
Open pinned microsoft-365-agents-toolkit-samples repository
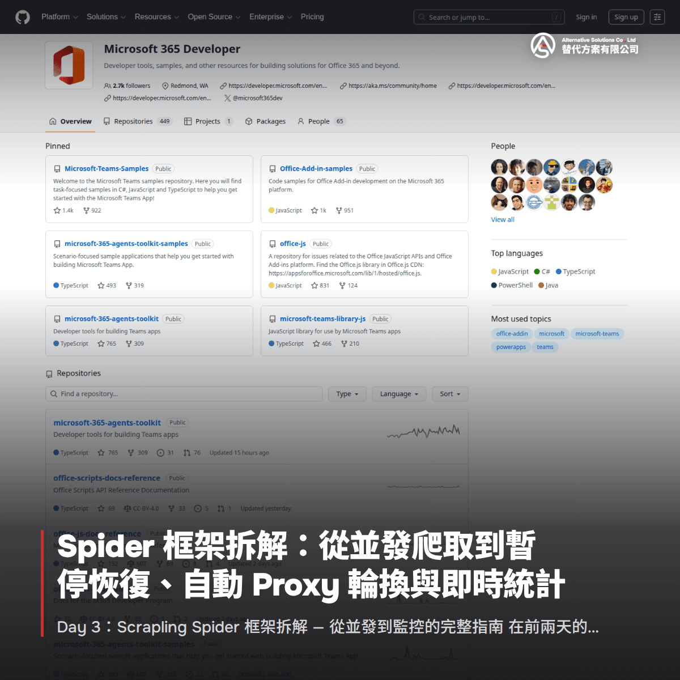pos(126,244)
